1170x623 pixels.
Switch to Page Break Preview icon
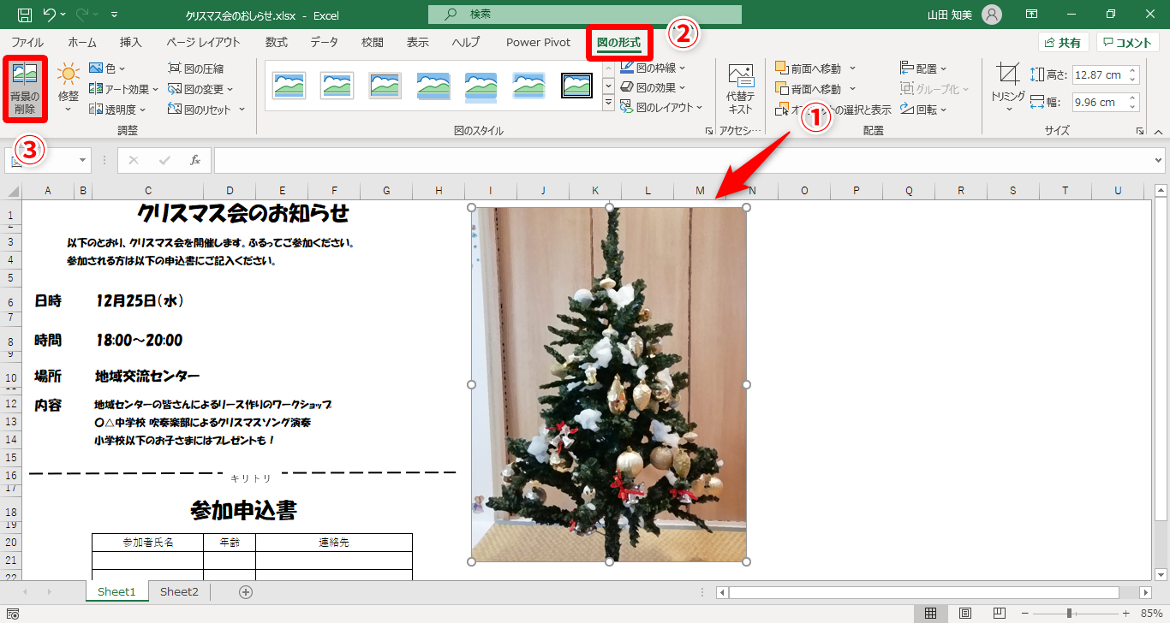(x=999, y=613)
